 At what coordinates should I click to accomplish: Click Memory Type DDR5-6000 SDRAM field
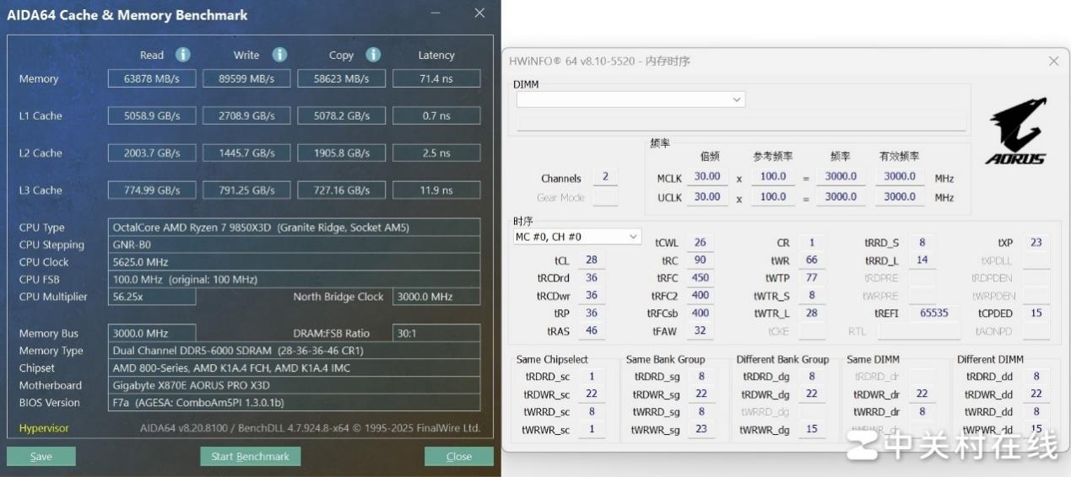click(295, 351)
